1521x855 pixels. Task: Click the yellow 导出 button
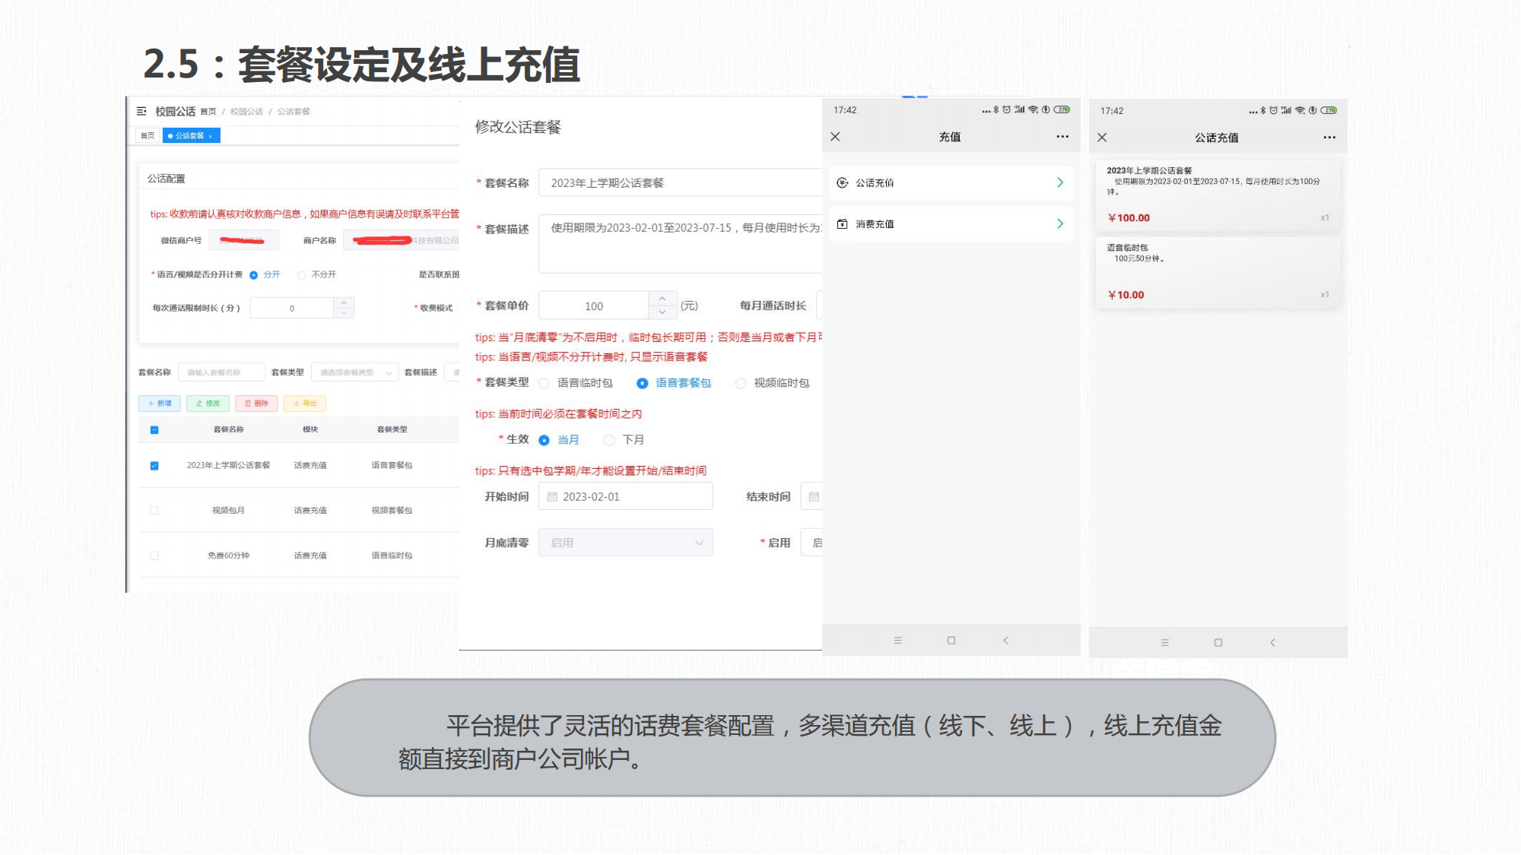305,404
